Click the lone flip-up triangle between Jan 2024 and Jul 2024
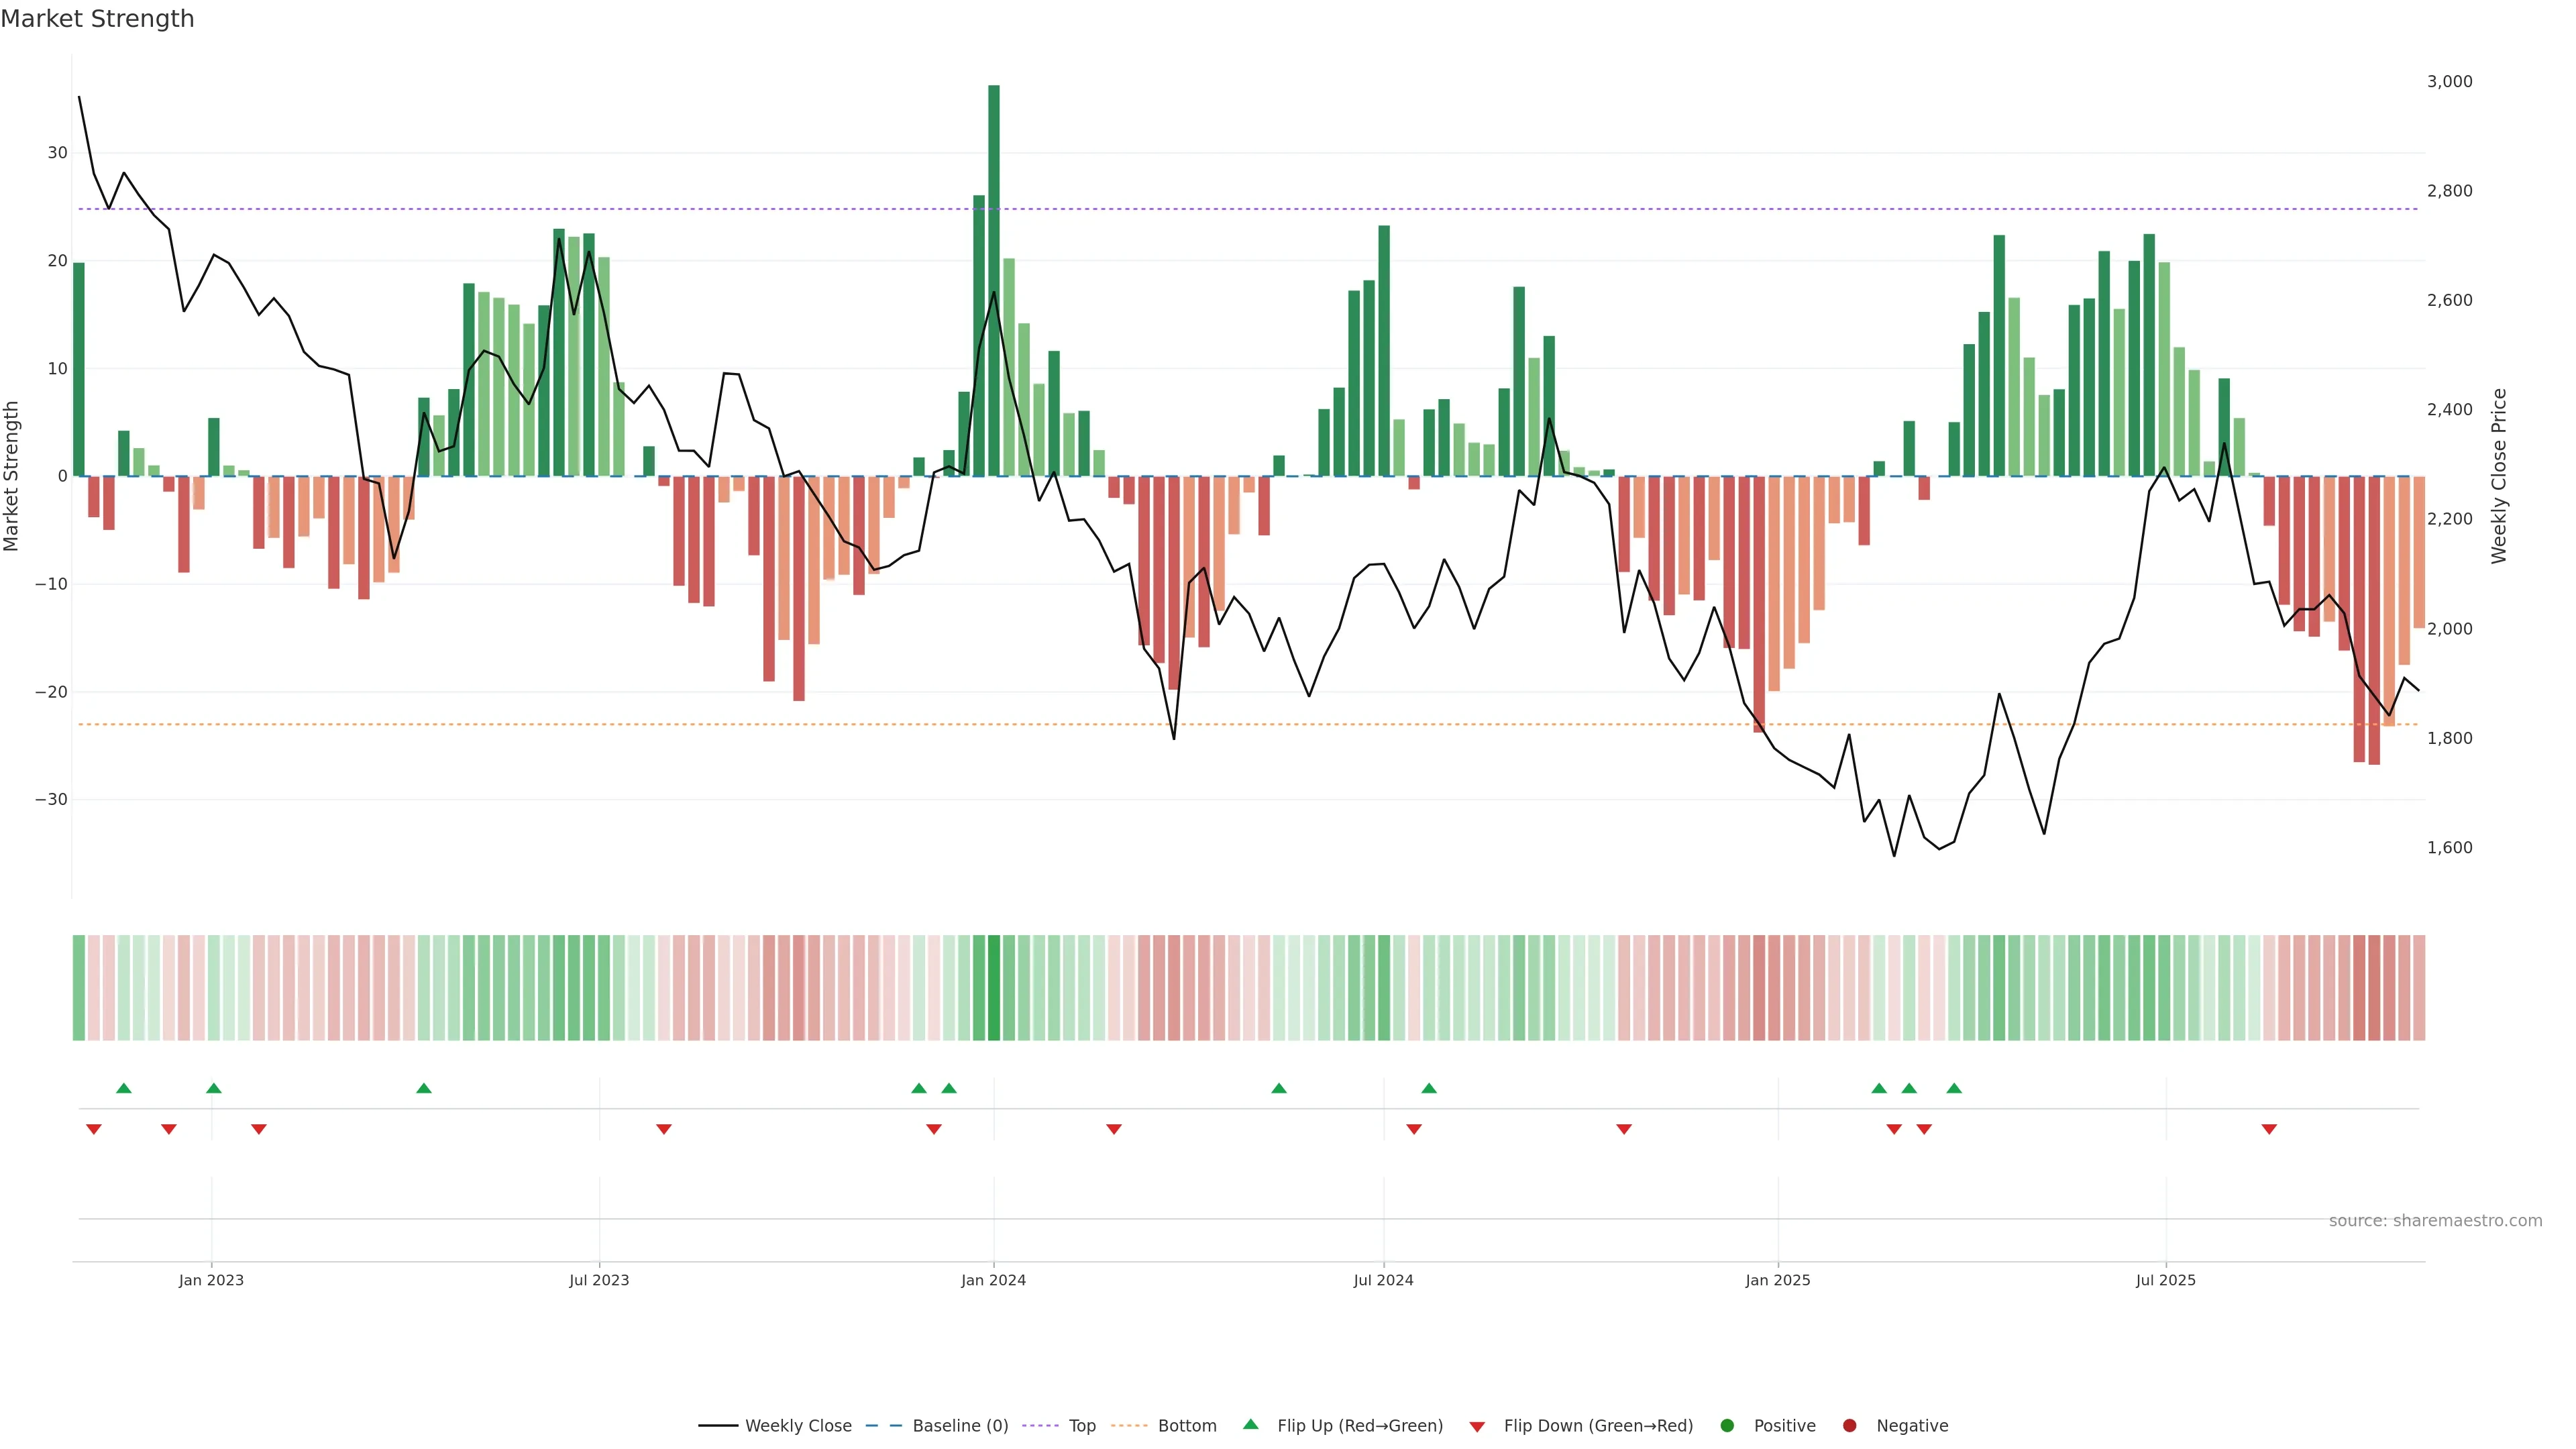Screen dimensions: 2576x1449 pos(1279,1088)
